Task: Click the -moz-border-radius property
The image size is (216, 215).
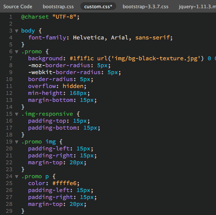Action: (59, 65)
